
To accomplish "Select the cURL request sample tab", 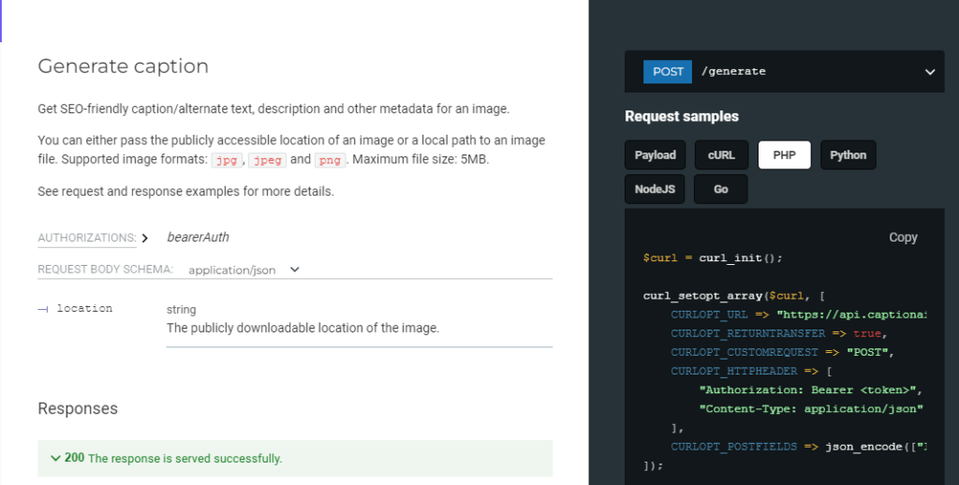I will pos(721,155).
